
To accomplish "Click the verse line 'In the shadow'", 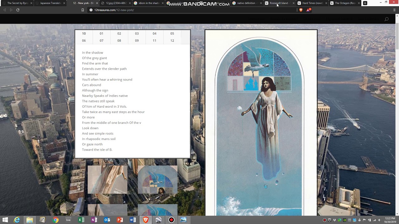I will [x=93, y=53].
